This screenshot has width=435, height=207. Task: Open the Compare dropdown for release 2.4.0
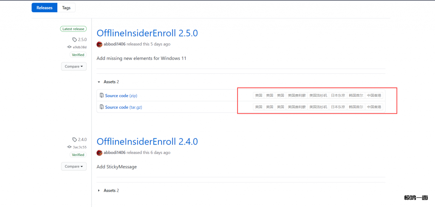tap(74, 166)
